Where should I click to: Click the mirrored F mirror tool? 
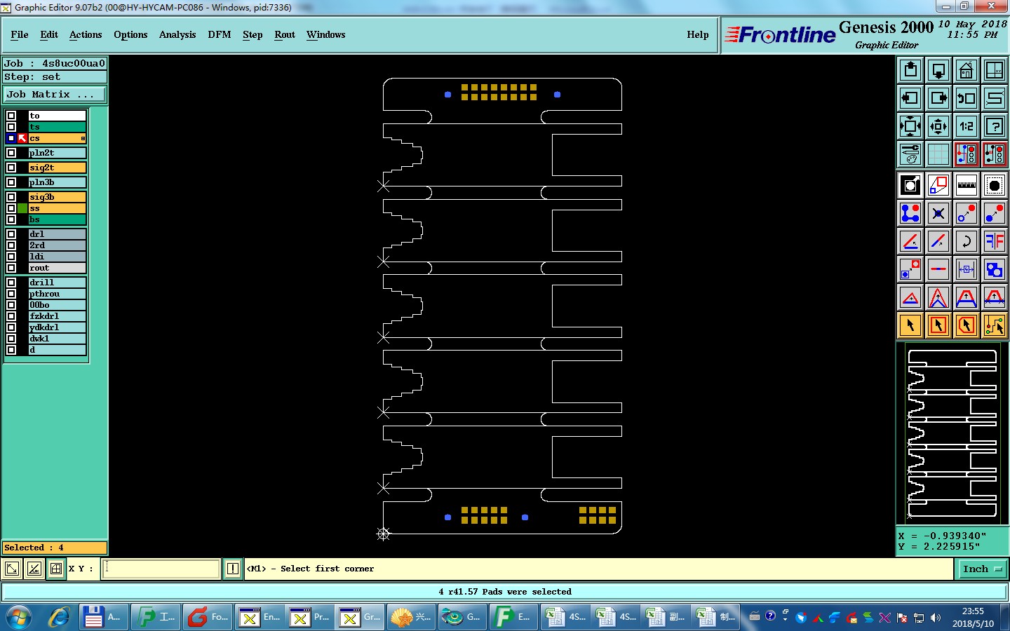(995, 241)
